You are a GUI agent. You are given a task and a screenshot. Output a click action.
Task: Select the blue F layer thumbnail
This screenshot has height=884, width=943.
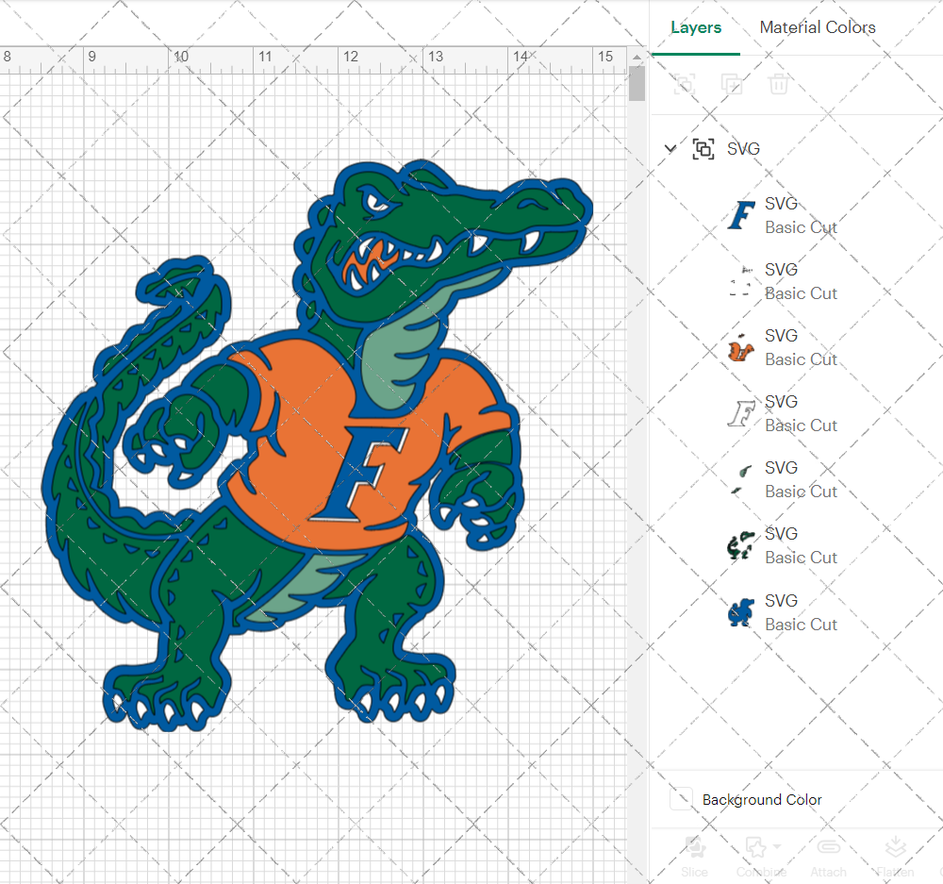click(x=741, y=215)
